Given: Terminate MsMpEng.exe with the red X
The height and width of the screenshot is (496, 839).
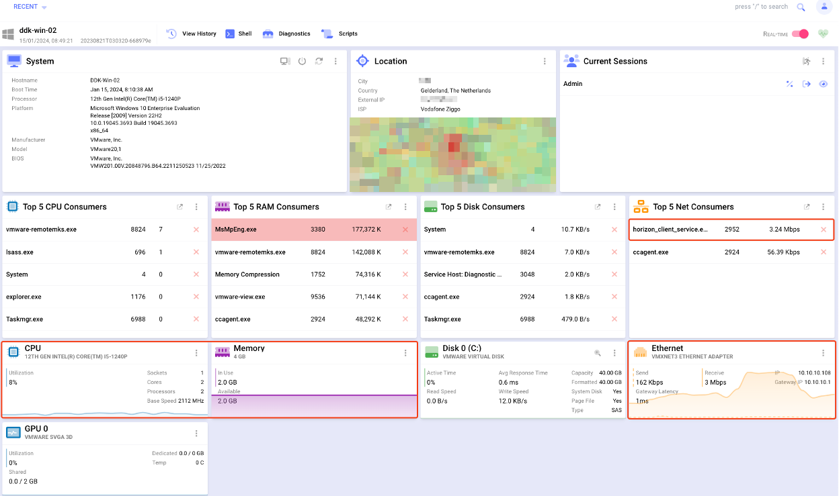Looking at the screenshot, I should 405,229.
